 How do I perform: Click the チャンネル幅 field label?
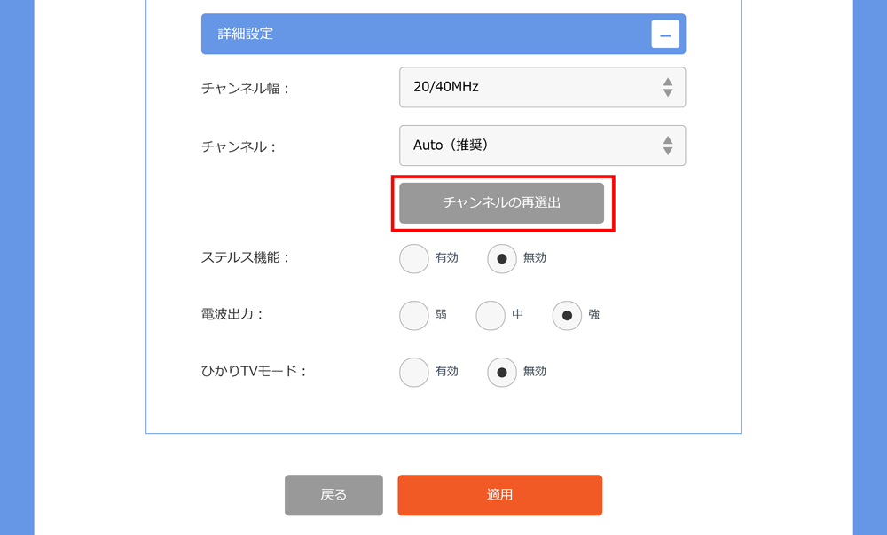click(x=245, y=89)
